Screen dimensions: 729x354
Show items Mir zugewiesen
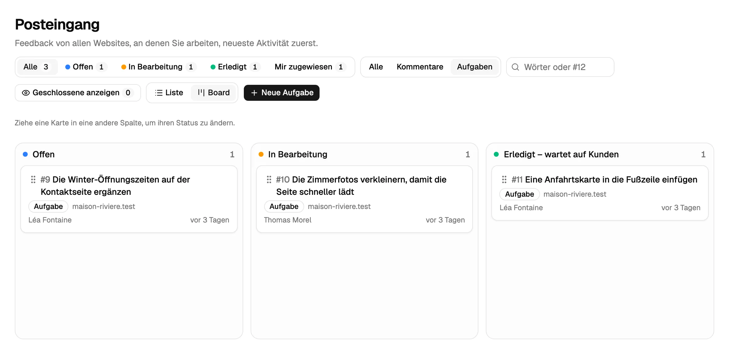(x=310, y=67)
